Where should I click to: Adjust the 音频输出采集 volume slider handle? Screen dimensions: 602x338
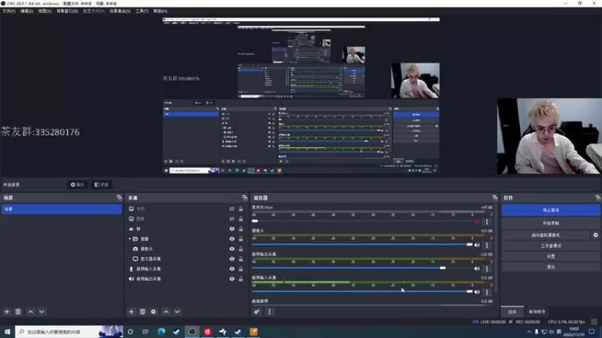442,268
